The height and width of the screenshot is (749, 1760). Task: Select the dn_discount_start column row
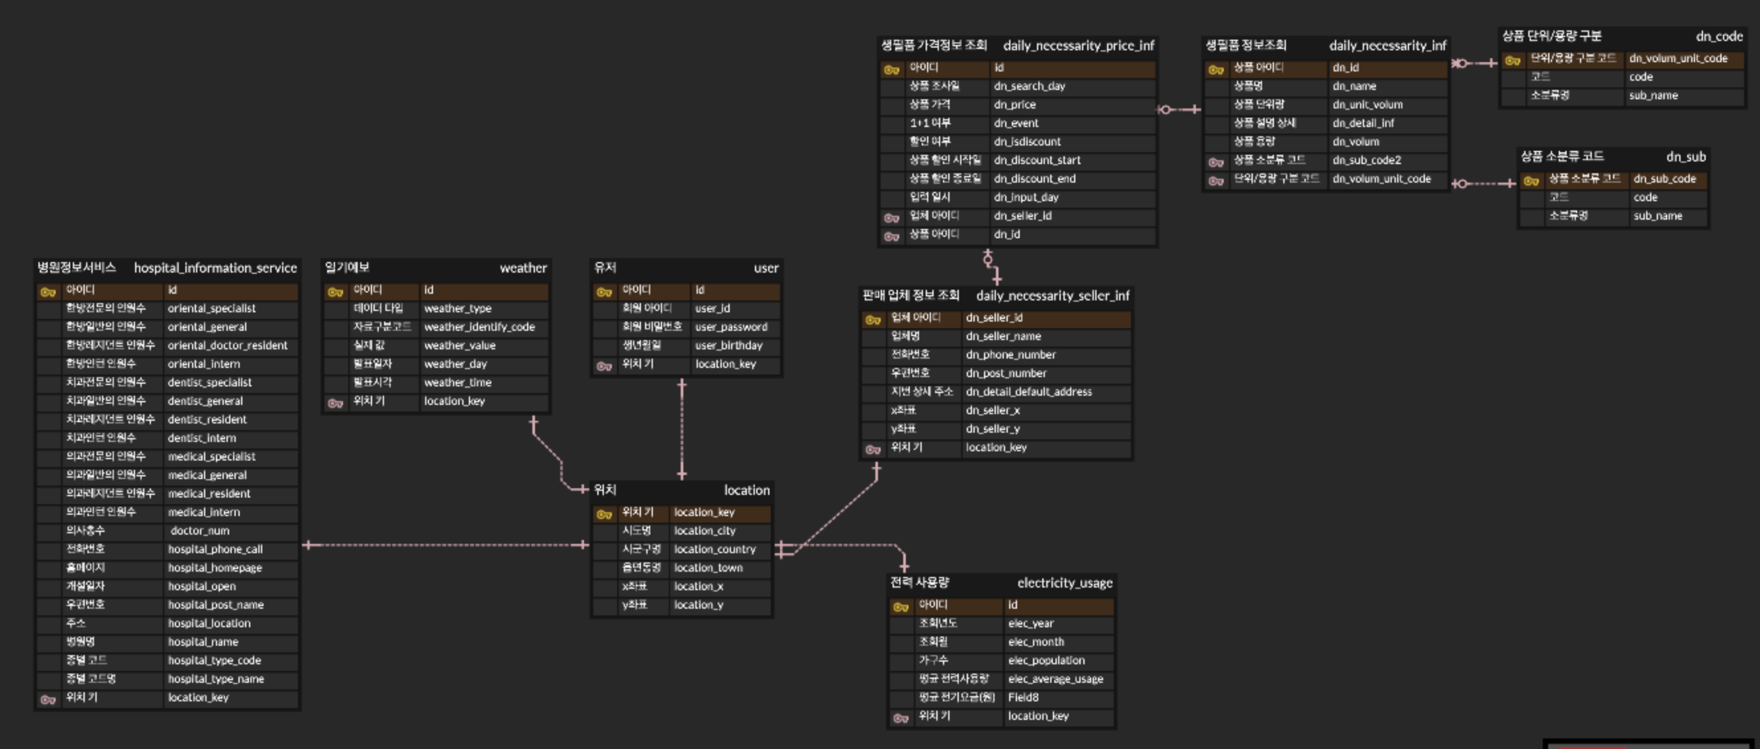(x=1037, y=160)
